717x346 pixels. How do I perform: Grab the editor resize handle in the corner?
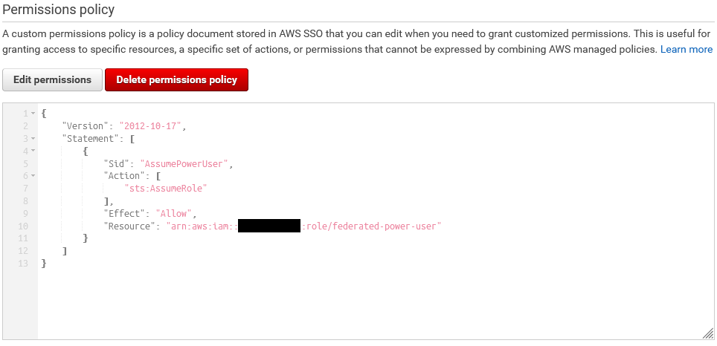point(707,333)
